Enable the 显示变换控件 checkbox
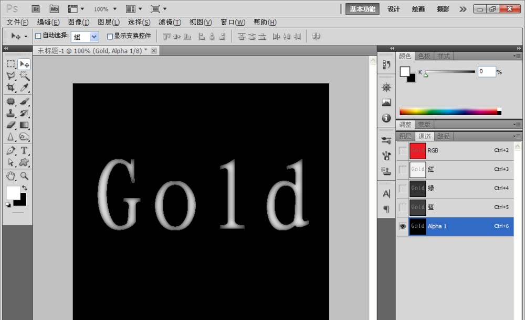The image size is (525, 320). click(x=110, y=37)
